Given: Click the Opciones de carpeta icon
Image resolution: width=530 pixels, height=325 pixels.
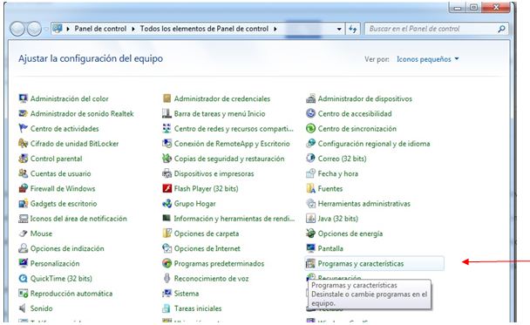Looking at the screenshot, I should tap(167, 234).
